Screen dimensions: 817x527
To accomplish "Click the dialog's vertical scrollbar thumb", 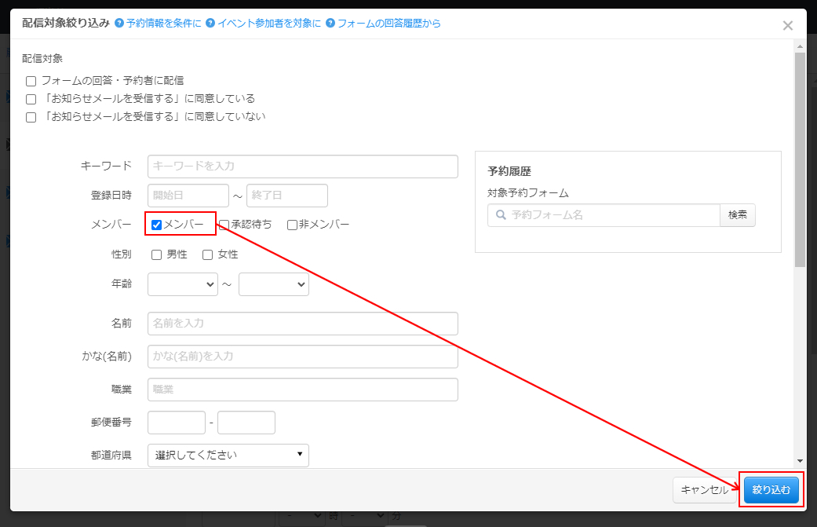I will point(800,157).
